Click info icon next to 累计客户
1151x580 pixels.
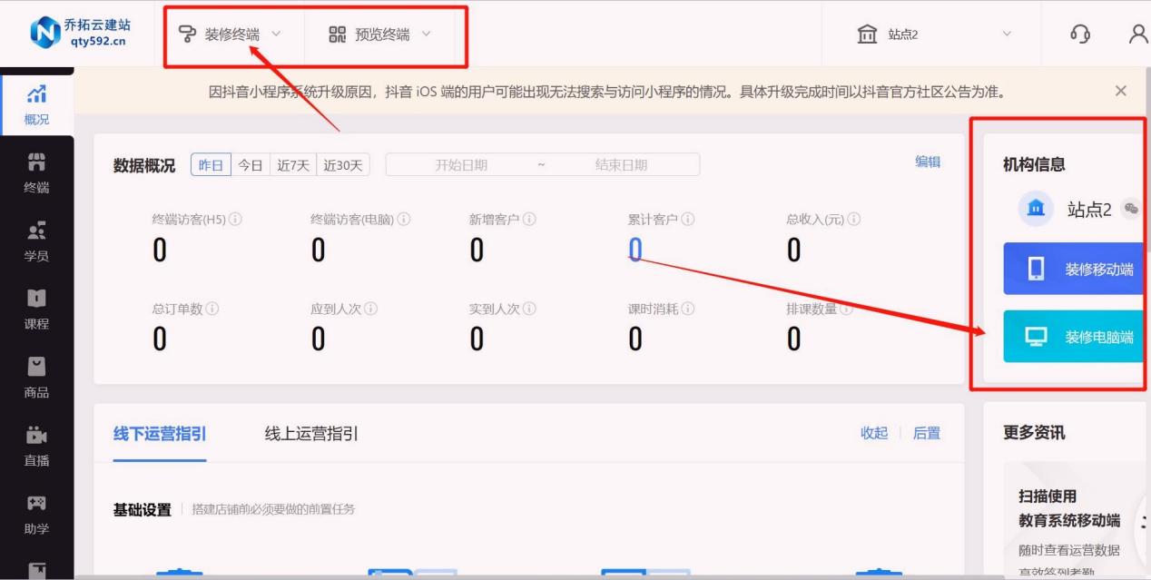[x=688, y=220]
